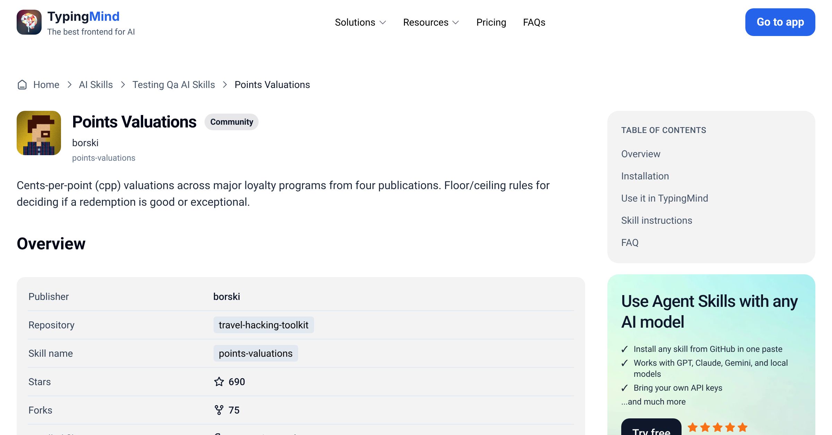Expand the Solutions dropdown menu
This screenshot has width=832, height=435.
pyautogui.click(x=361, y=23)
